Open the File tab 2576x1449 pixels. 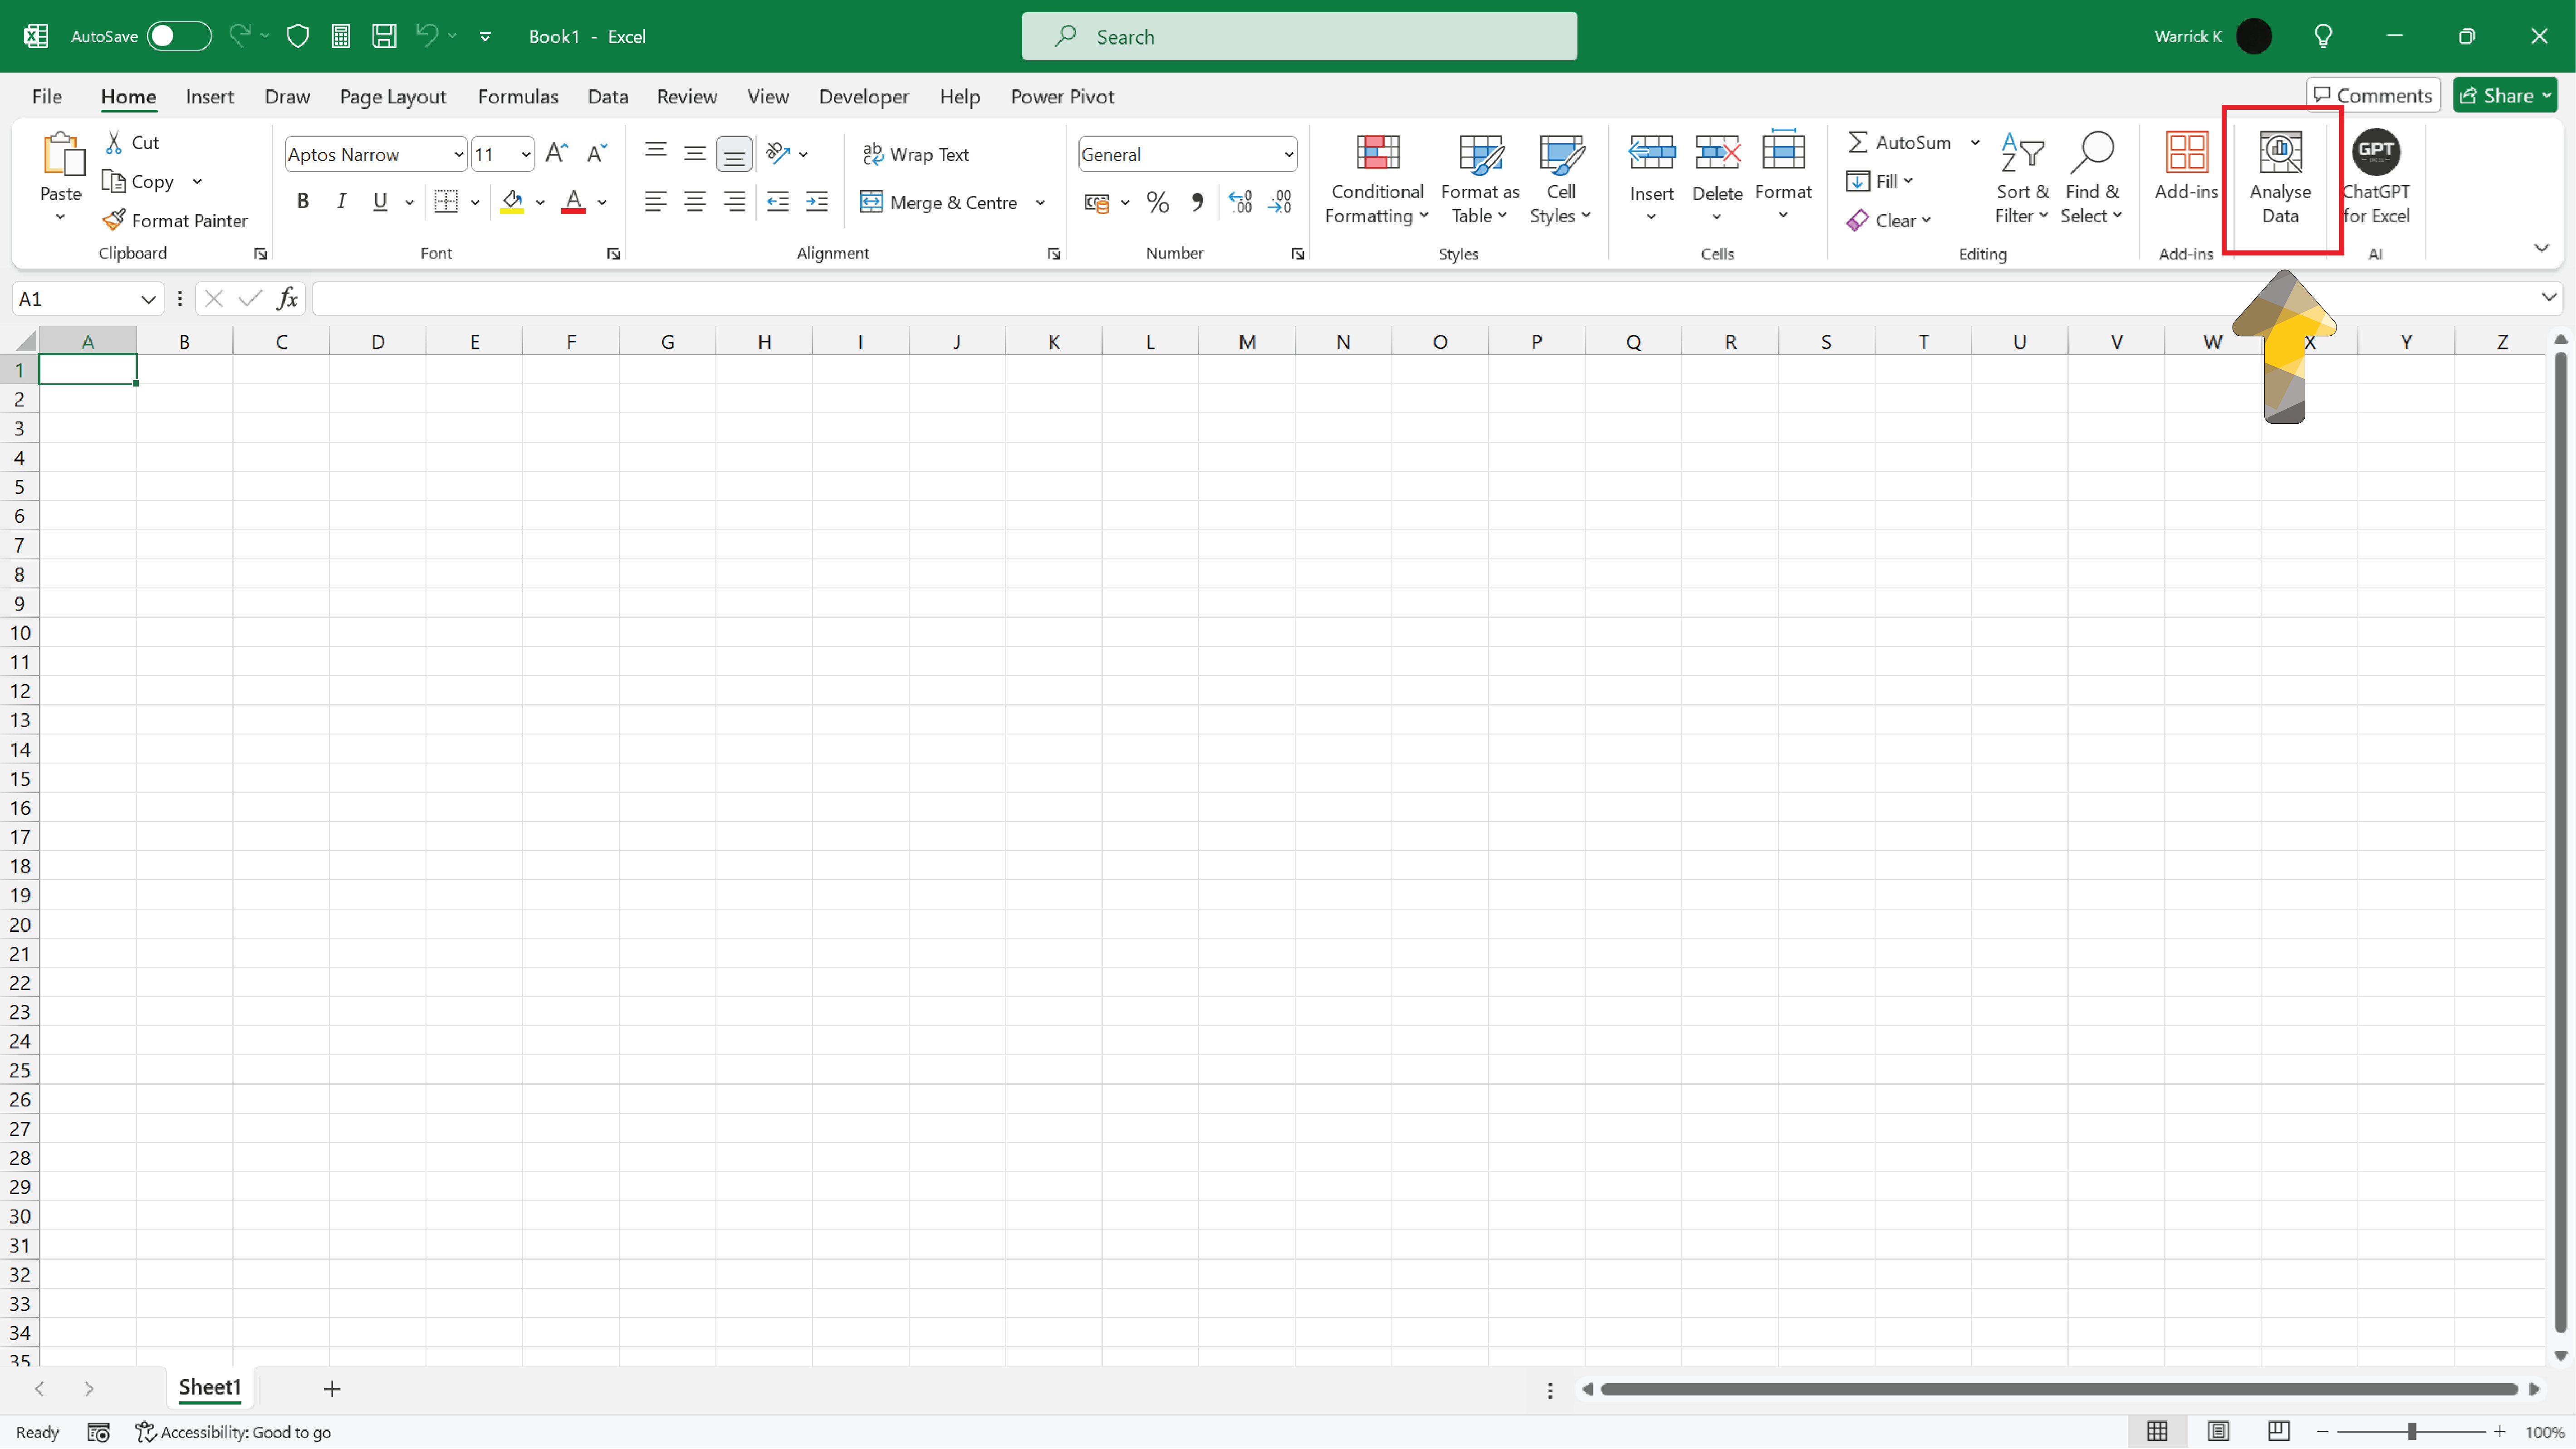click(47, 96)
